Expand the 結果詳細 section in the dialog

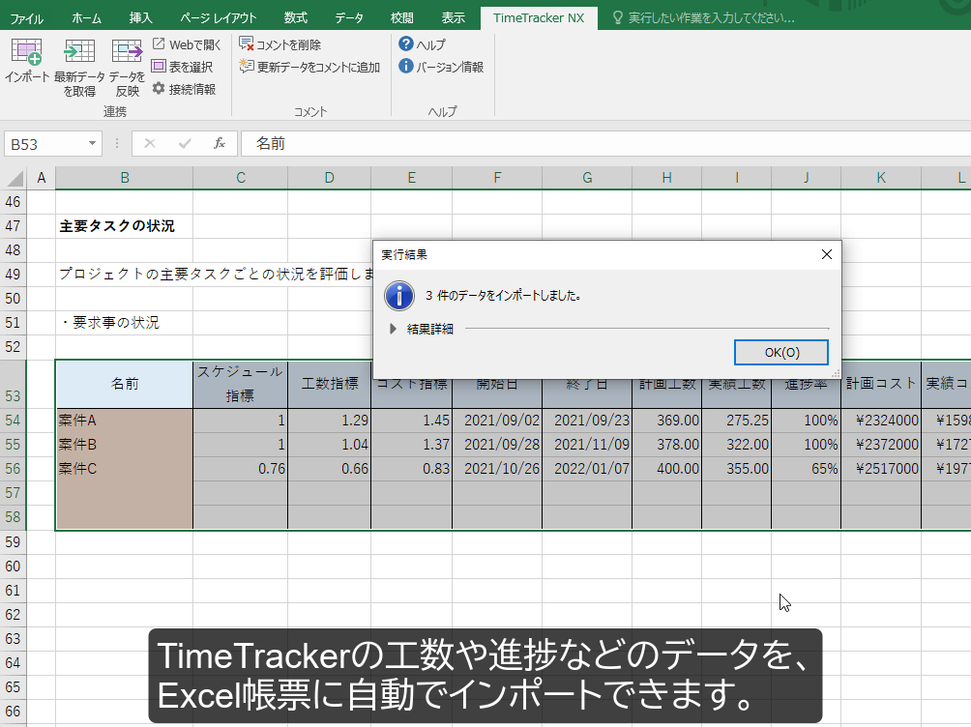tap(412, 327)
